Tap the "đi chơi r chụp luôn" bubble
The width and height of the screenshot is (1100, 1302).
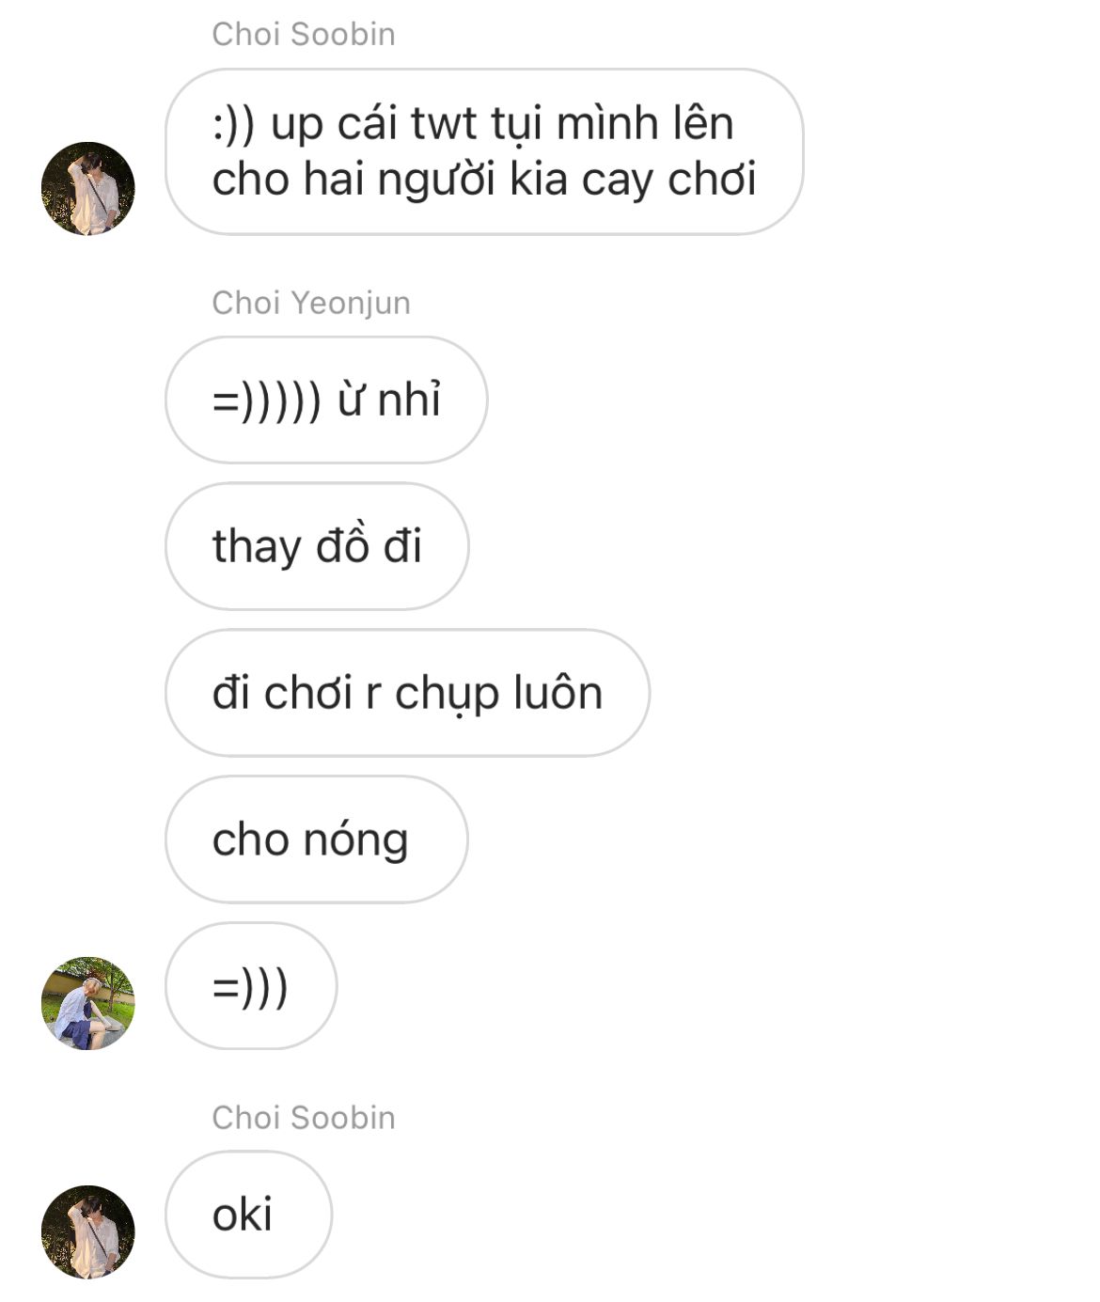click(407, 693)
